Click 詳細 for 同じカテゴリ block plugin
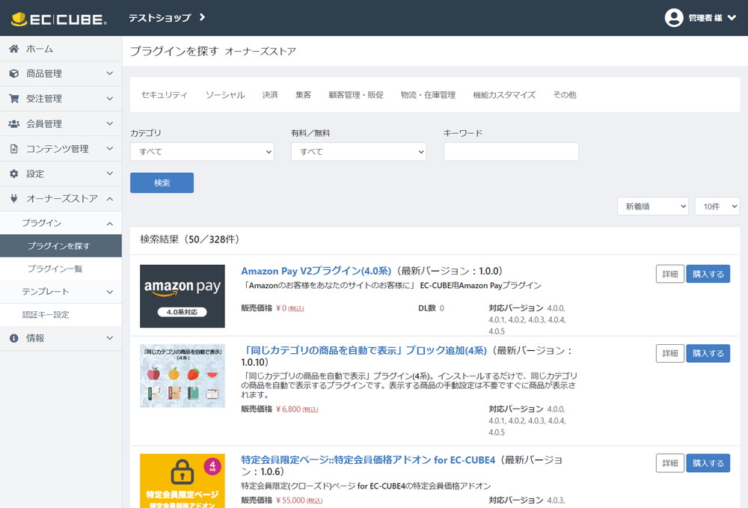The image size is (748, 508). [669, 353]
